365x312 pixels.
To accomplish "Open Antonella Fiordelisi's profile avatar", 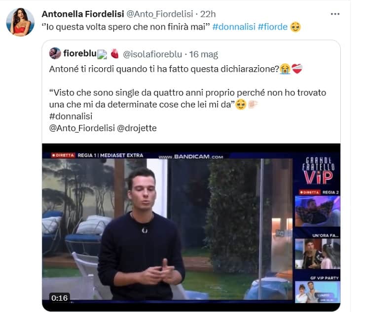I will [20, 22].
